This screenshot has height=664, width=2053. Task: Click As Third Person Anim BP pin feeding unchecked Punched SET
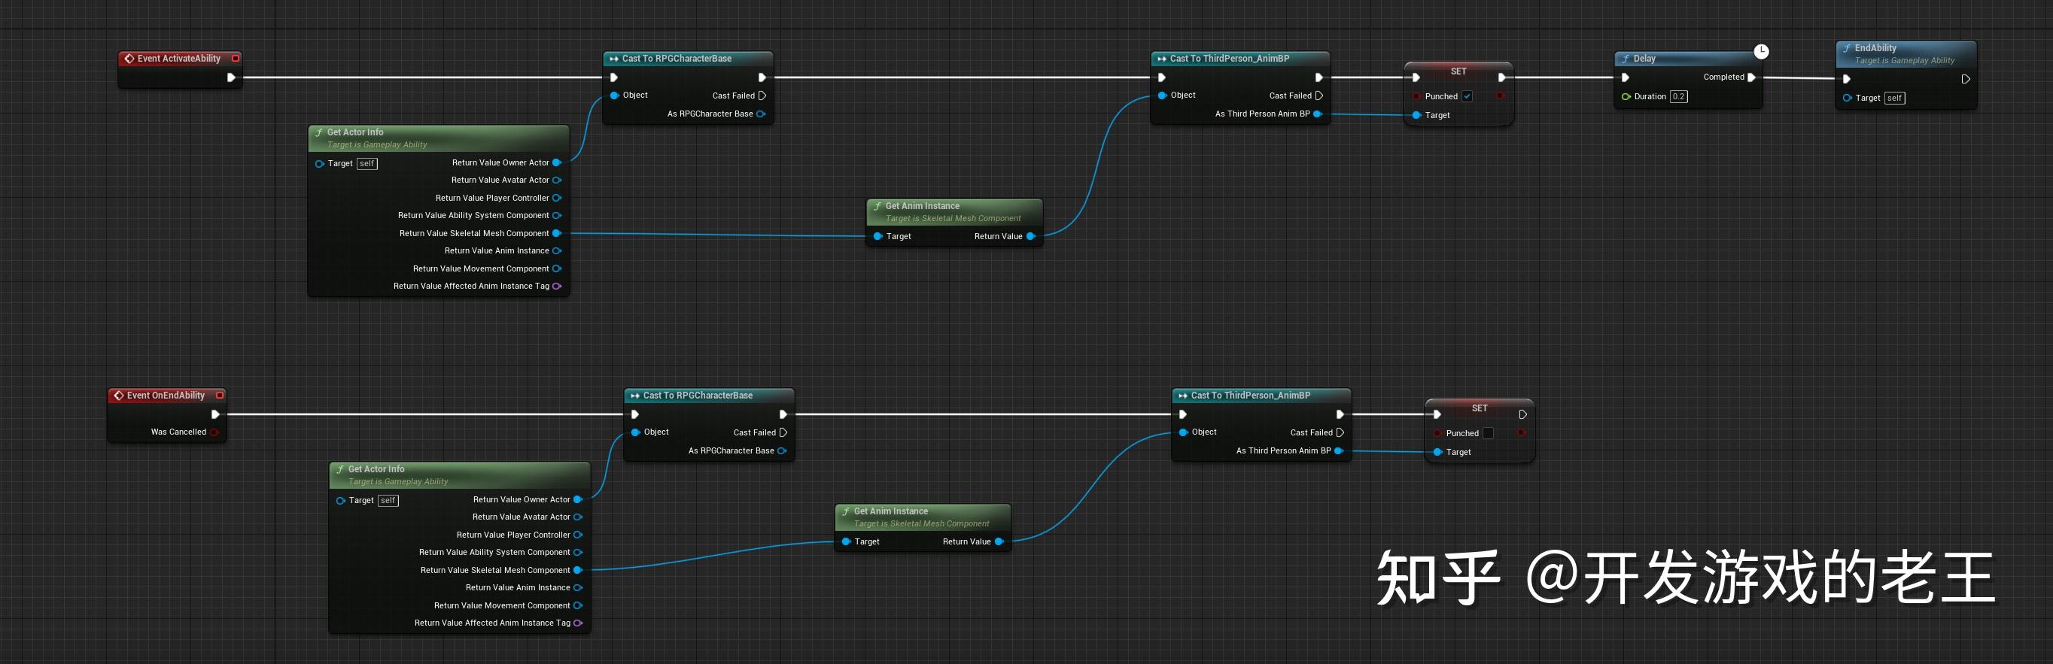[x=1338, y=450]
